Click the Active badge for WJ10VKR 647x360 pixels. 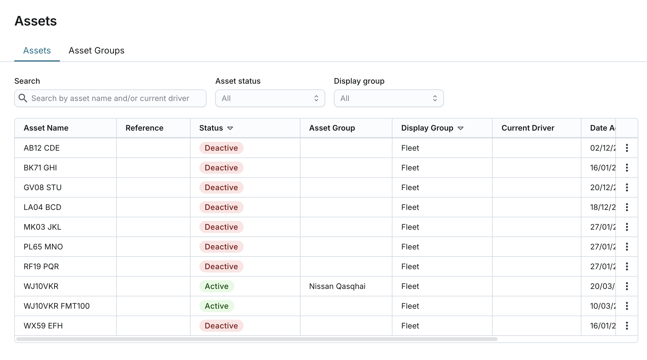point(217,286)
